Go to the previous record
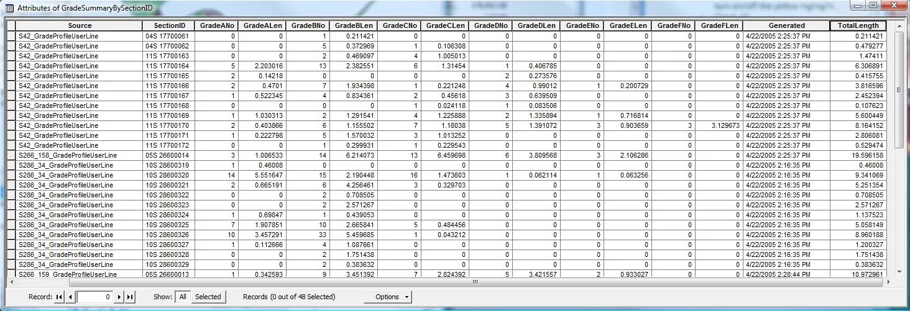 click(70, 297)
